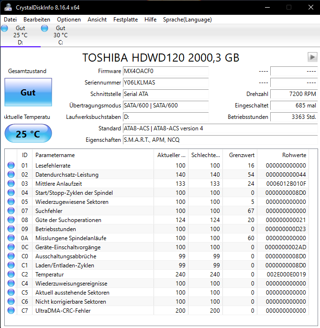Click the Eingeschaltet value 685 mal
The height and width of the screenshot is (328, 320).
tap(294, 105)
